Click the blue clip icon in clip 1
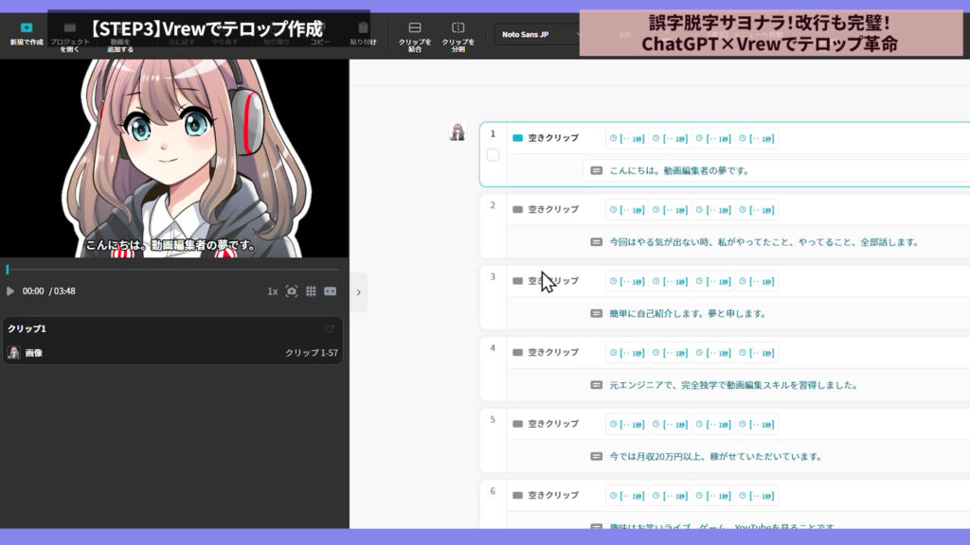This screenshot has height=545, width=970. [518, 138]
